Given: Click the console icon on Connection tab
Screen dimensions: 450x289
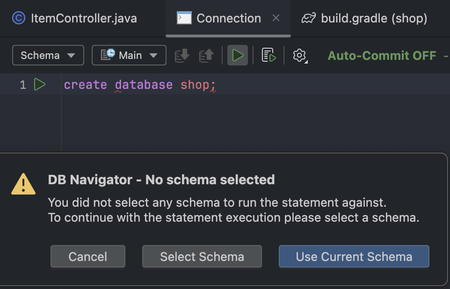Looking at the screenshot, I should click(x=184, y=18).
